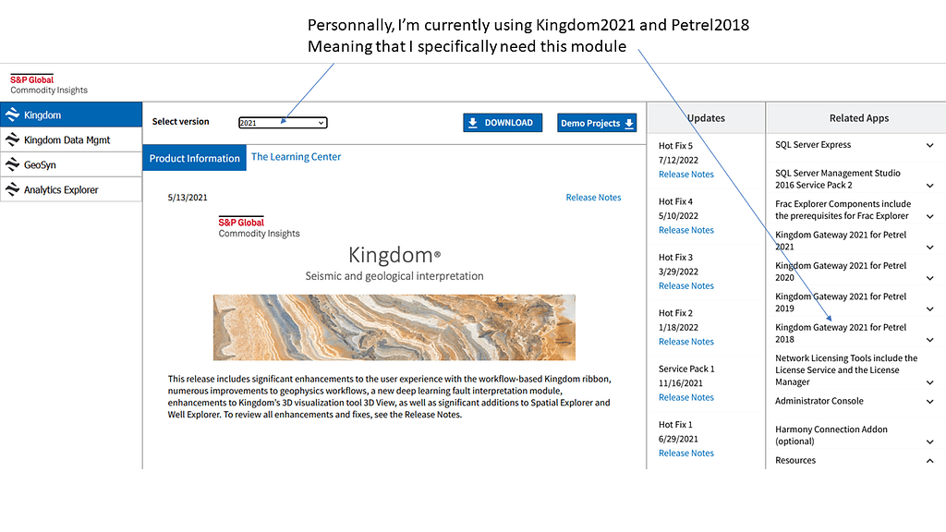The image size is (946, 532).
Task: Expand the SQL Server Express entry
Action: [x=929, y=146]
